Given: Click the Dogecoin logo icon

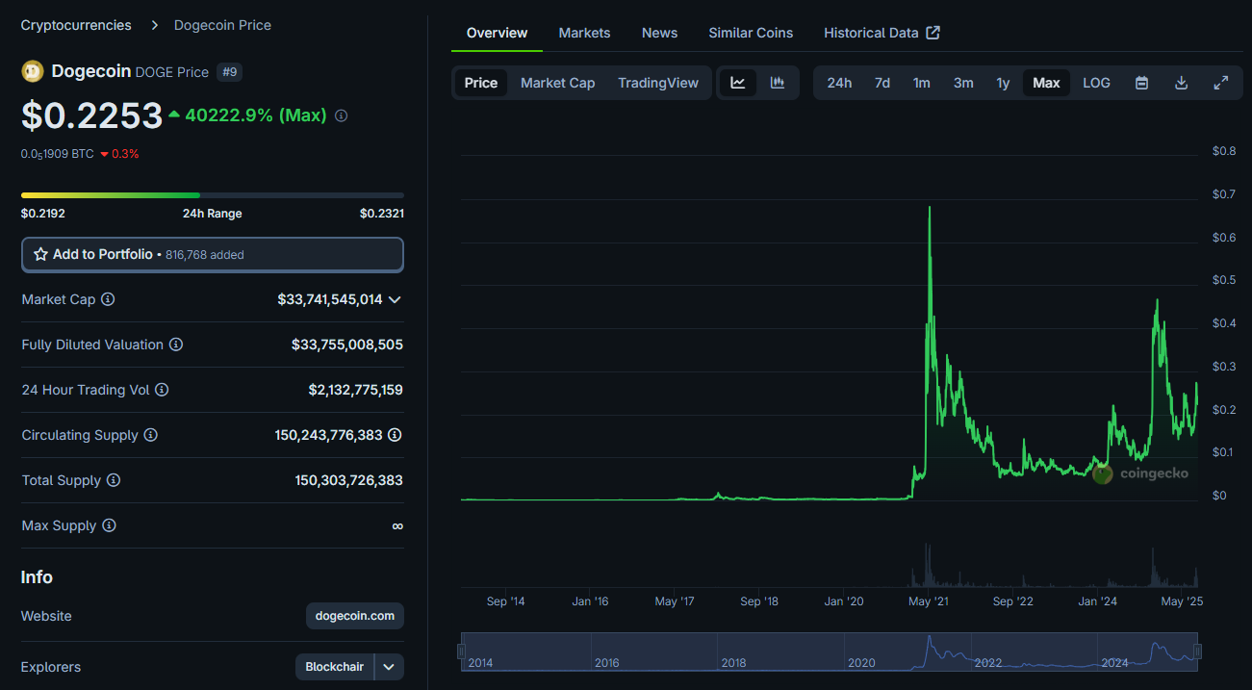Looking at the screenshot, I should 33,71.
